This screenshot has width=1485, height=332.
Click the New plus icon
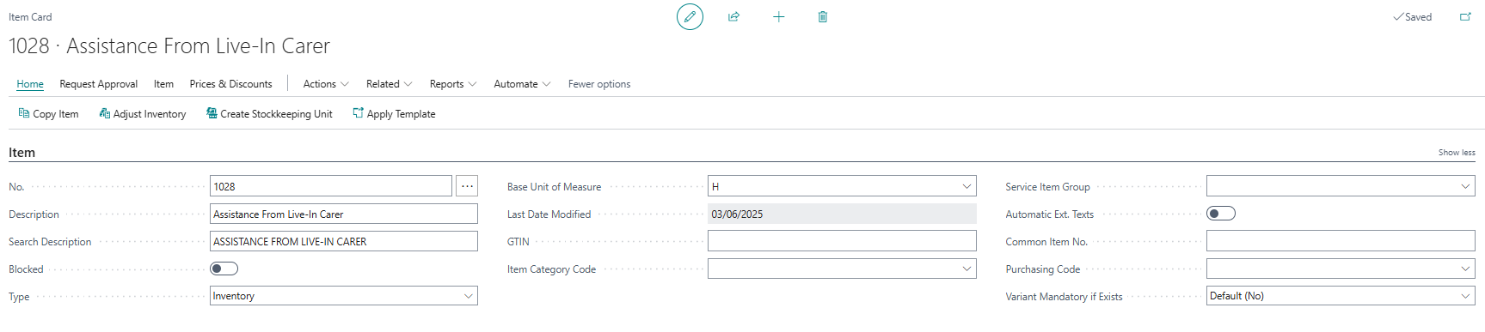pos(778,16)
